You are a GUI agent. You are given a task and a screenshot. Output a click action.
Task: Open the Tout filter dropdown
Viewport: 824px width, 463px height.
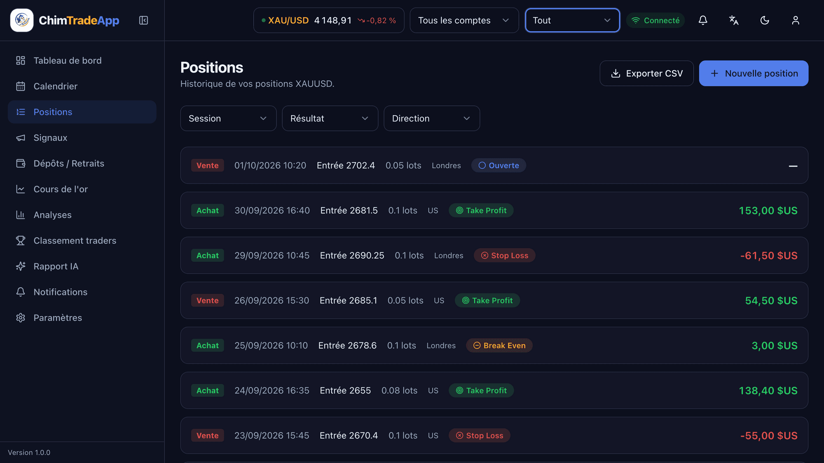coord(572,20)
